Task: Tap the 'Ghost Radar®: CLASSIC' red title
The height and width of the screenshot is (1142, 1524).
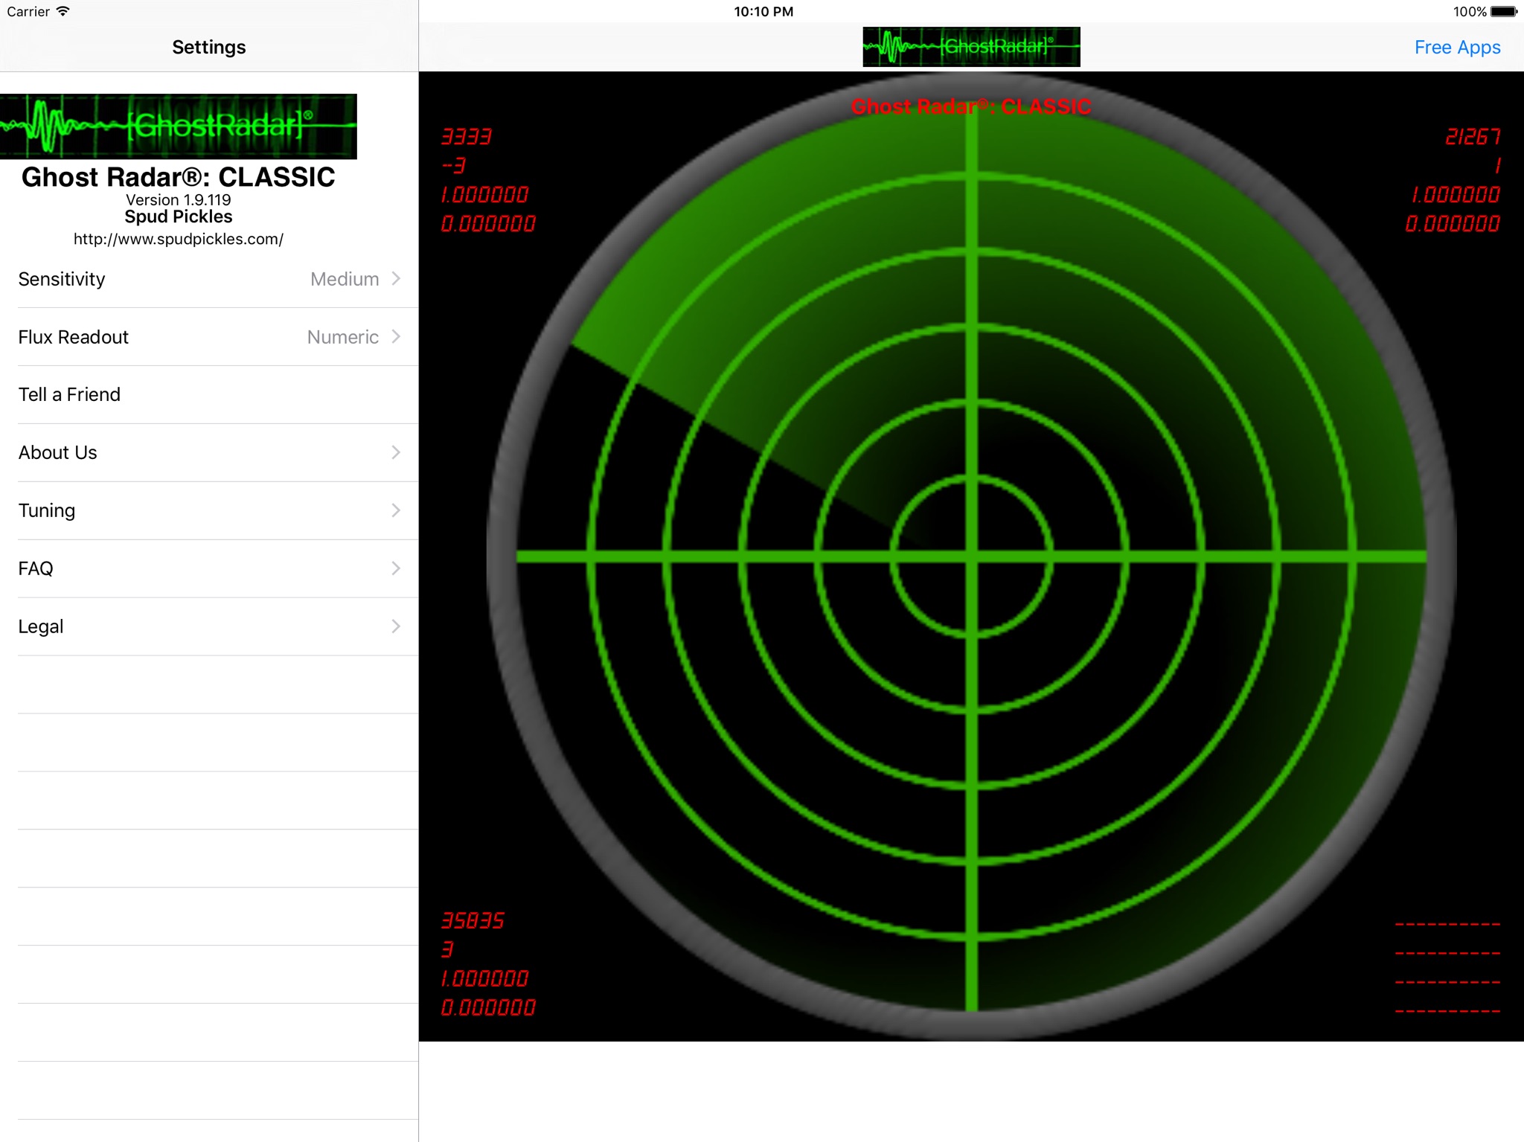Action: (x=971, y=106)
